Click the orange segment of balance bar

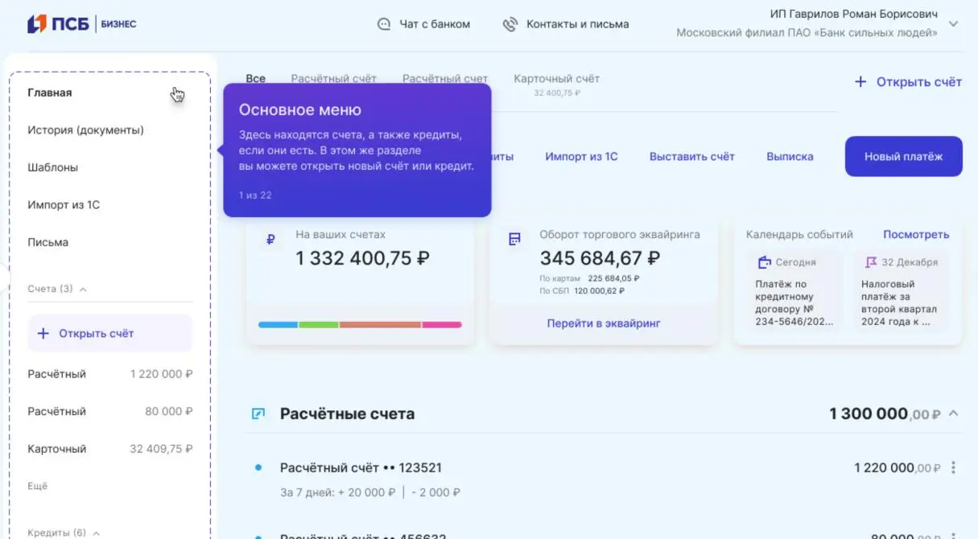[x=380, y=325]
